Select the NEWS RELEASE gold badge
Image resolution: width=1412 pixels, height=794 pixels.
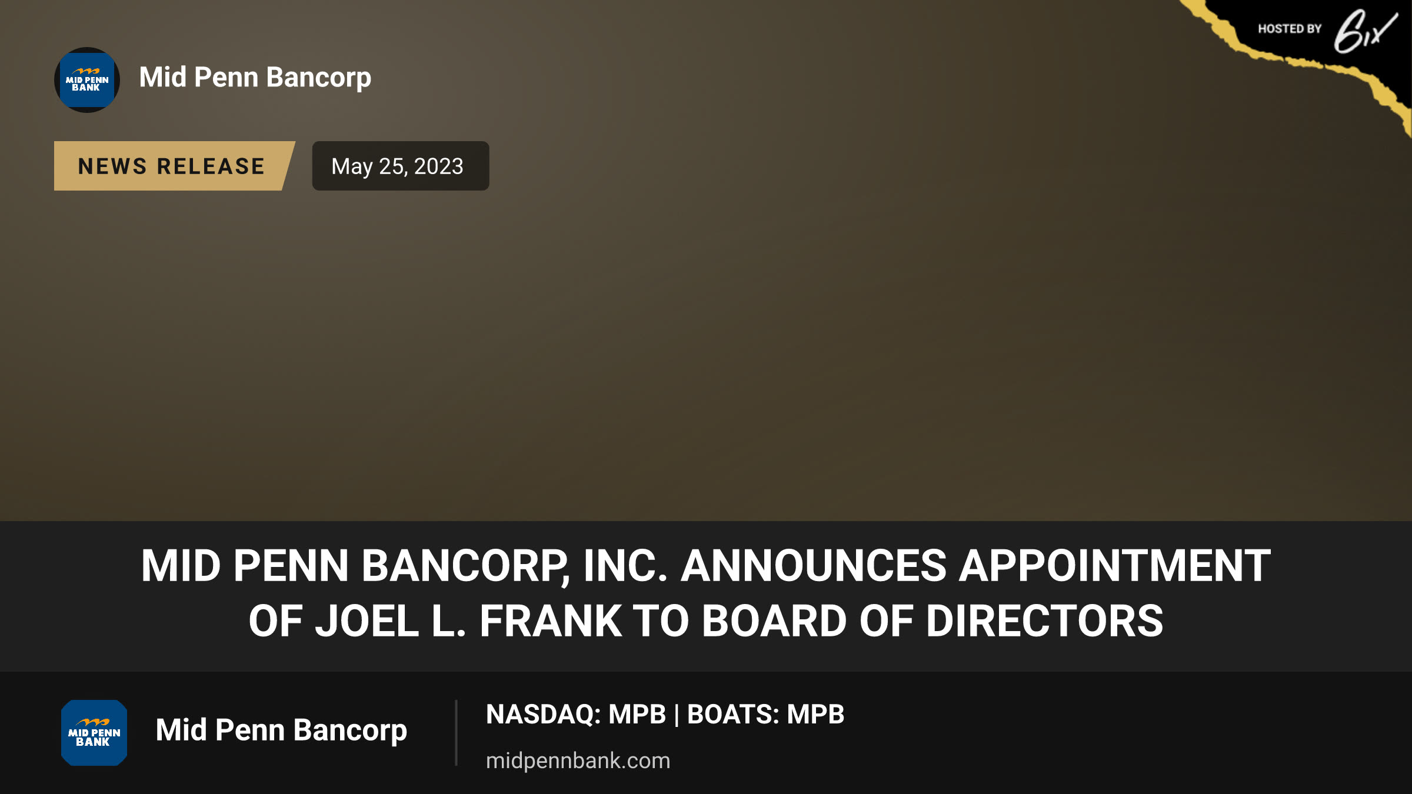click(x=174, y=166)
